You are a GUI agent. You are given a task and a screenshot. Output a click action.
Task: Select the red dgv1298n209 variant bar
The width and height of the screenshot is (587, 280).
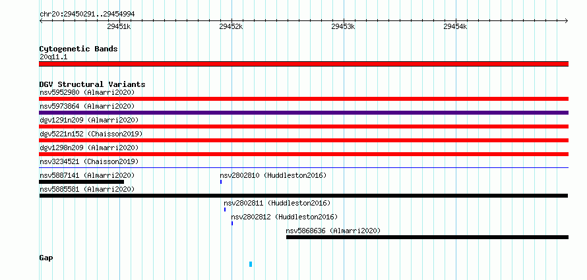click(303, 154)
